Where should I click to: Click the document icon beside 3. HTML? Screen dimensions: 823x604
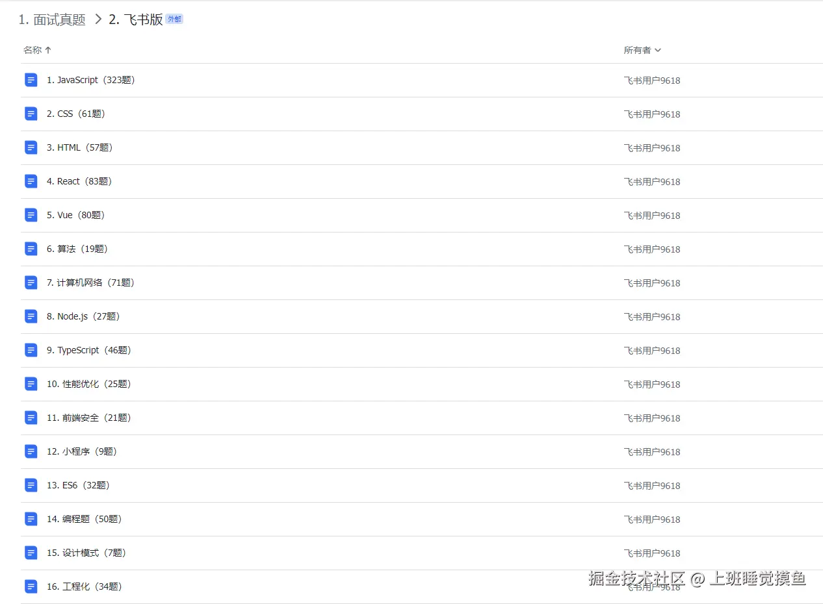click(31, 147)
